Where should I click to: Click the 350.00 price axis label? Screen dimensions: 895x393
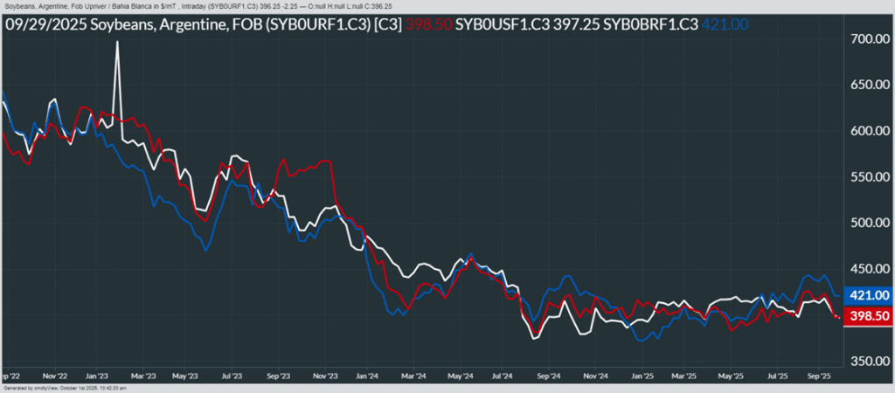(x=870, y=361)
